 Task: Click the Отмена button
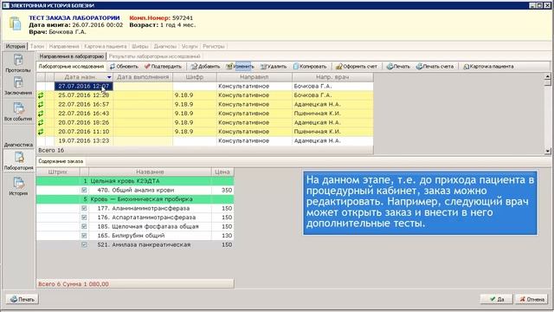pos(531,299)
